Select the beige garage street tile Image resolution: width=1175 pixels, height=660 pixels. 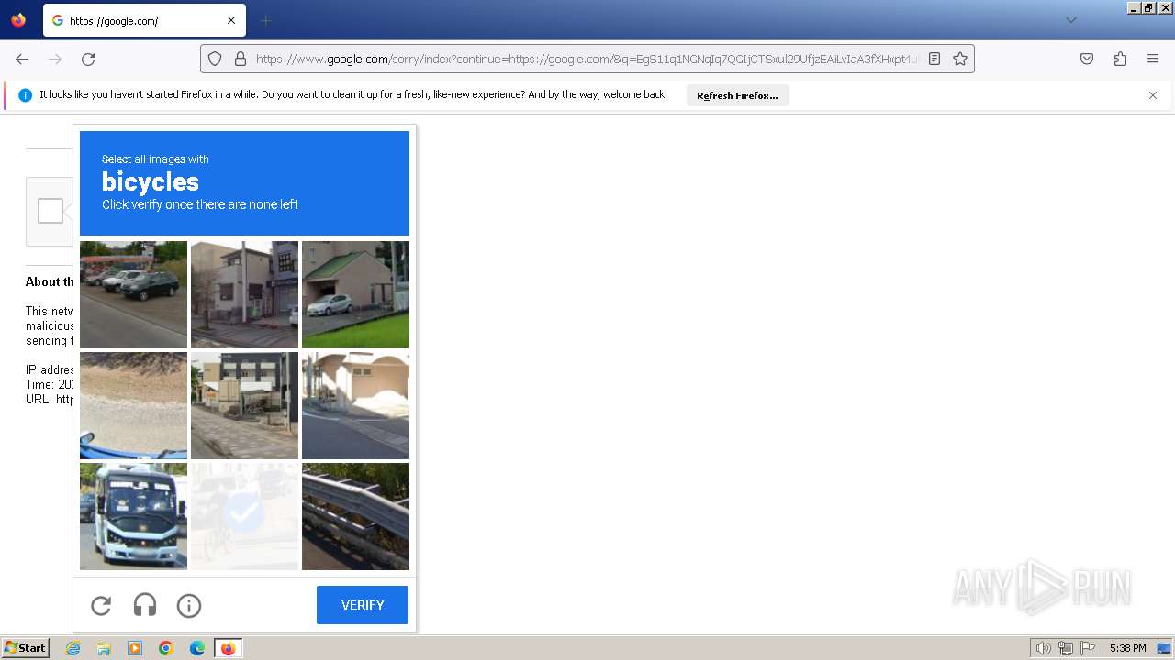coord(355,405)
